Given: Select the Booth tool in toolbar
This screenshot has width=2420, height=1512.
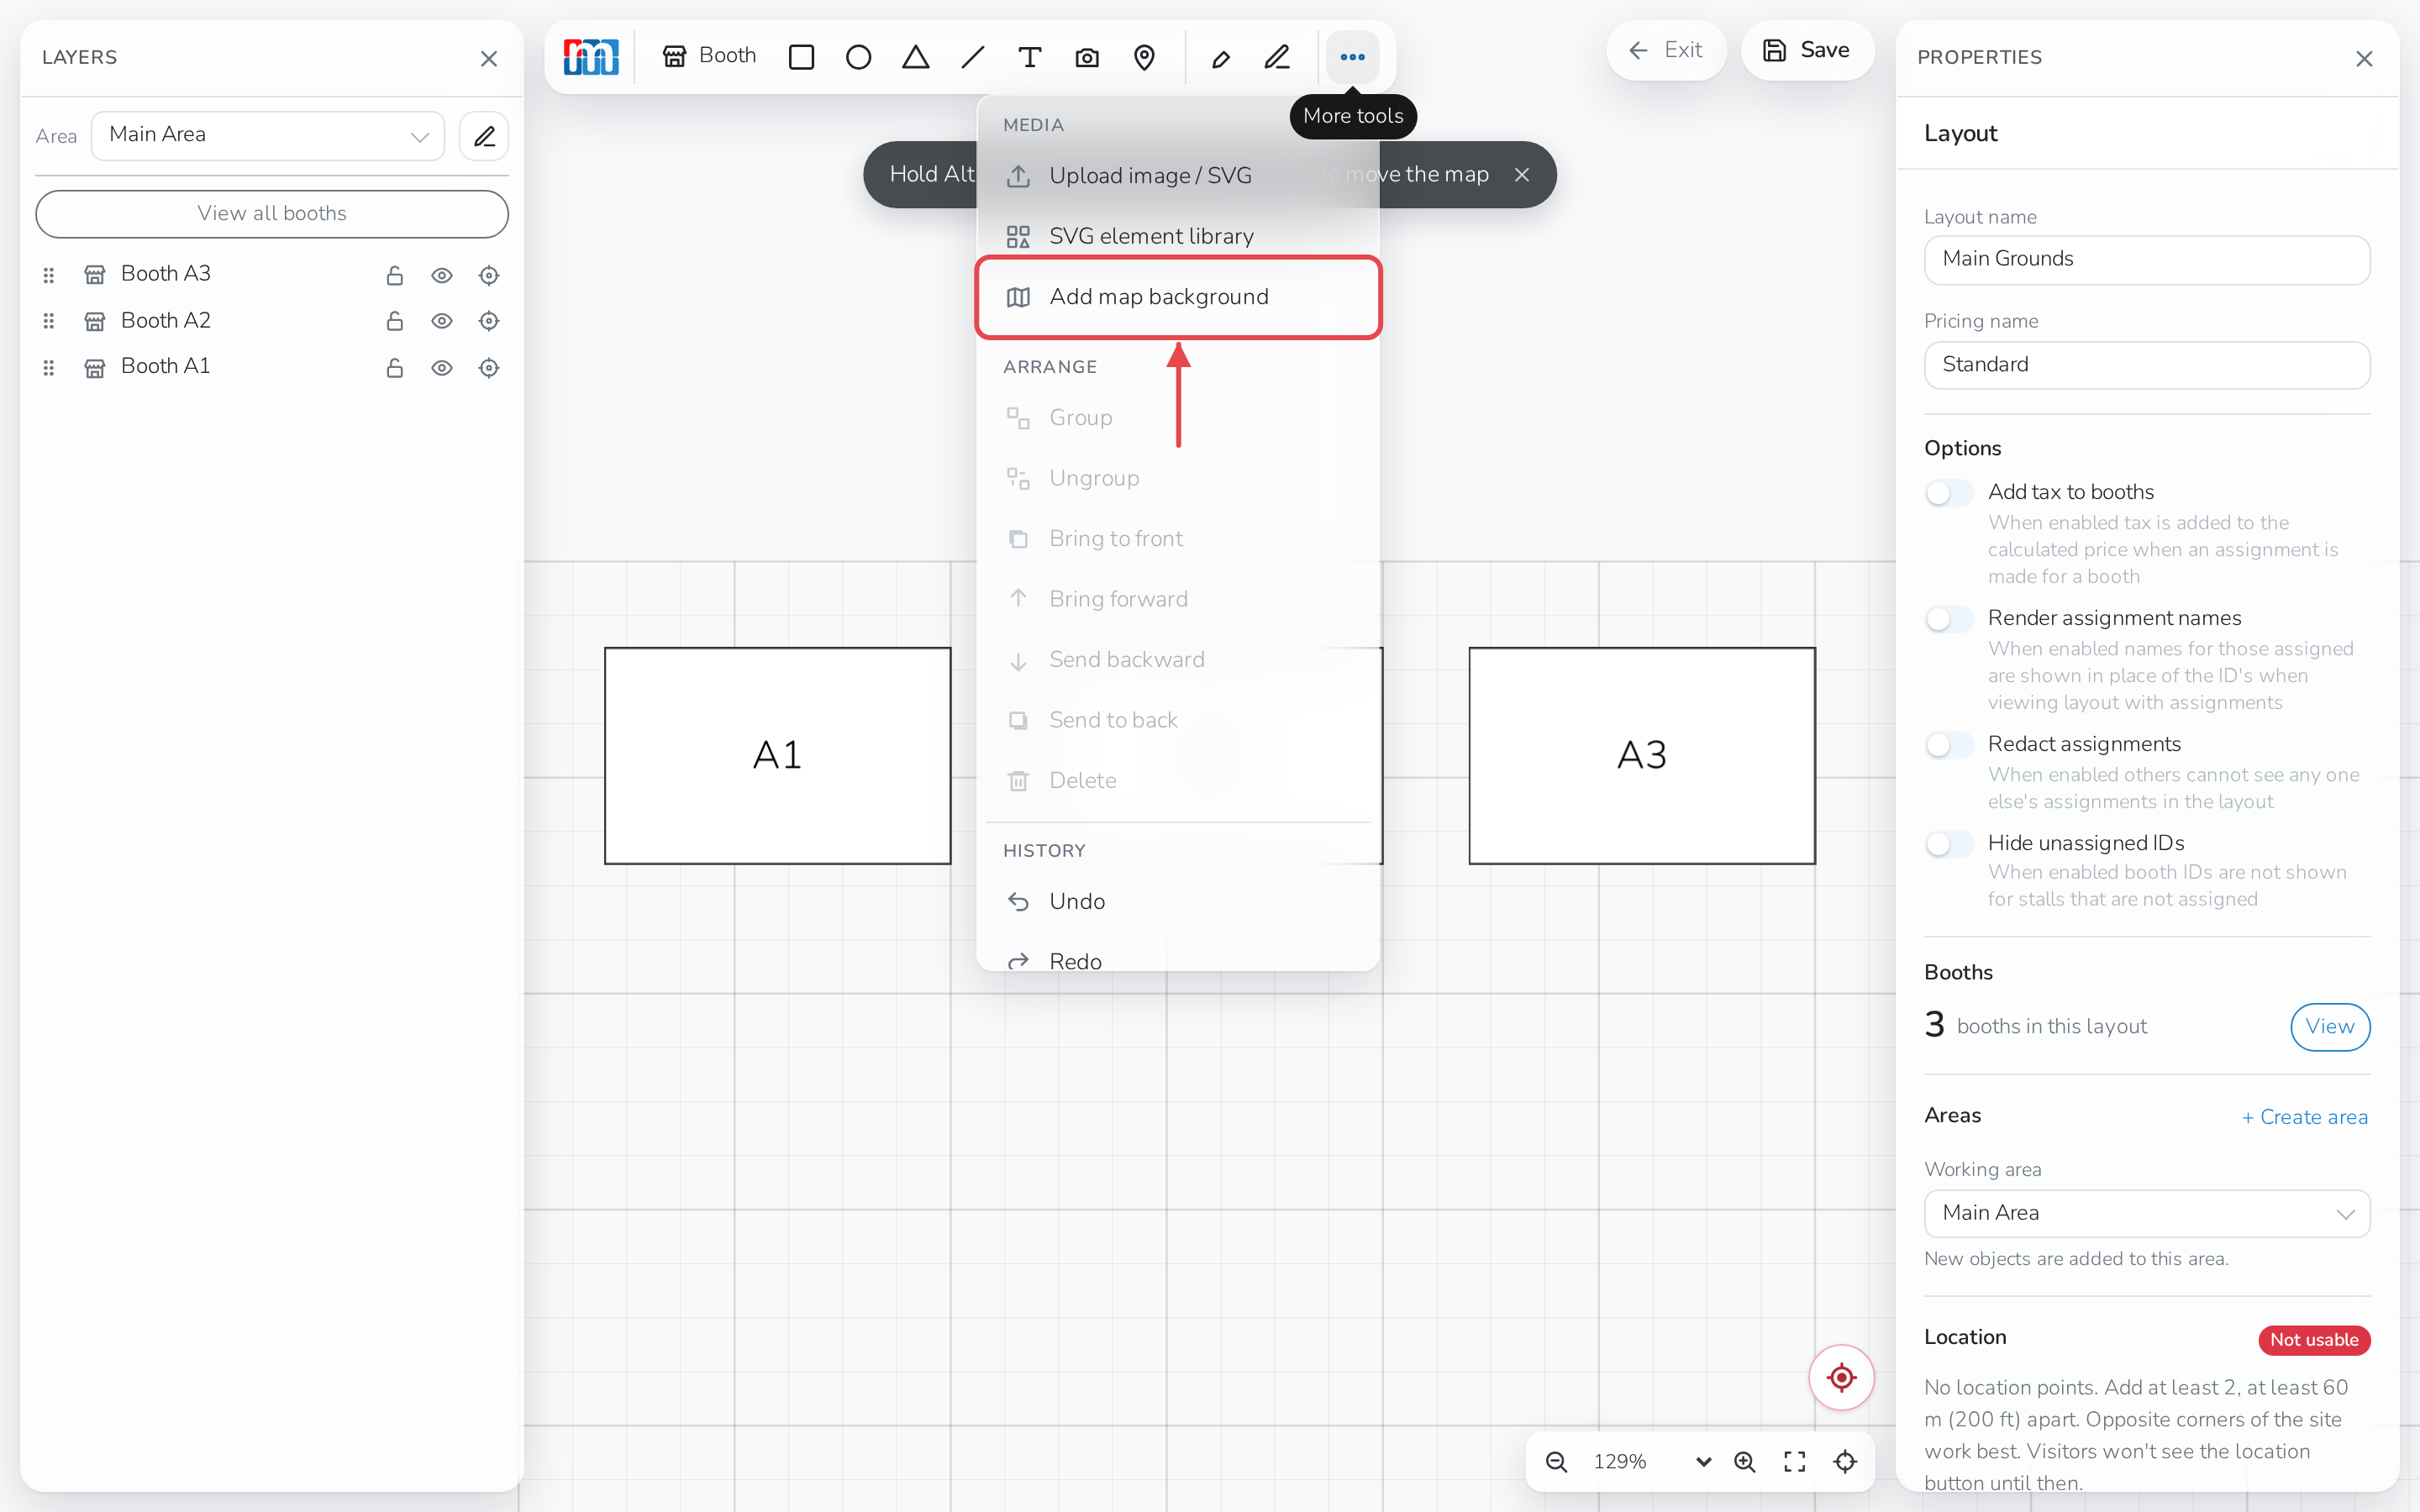Looking at the screenshot, I should tap(709, 56).
